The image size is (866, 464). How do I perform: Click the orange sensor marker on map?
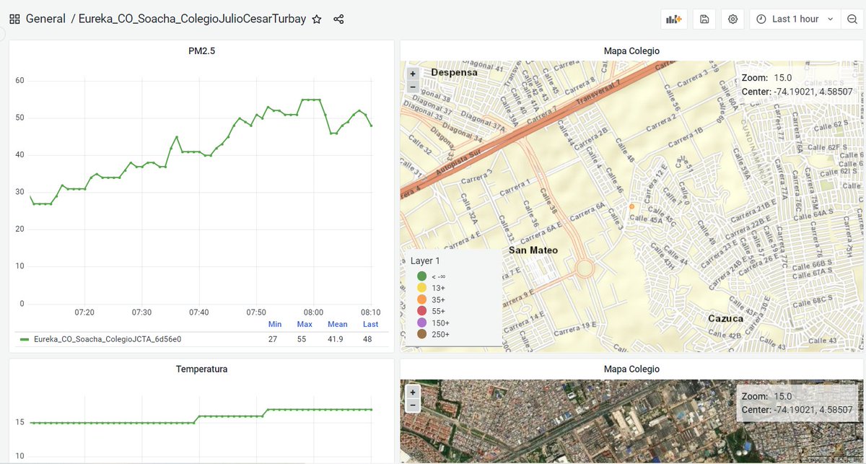(x=631, y=207)
